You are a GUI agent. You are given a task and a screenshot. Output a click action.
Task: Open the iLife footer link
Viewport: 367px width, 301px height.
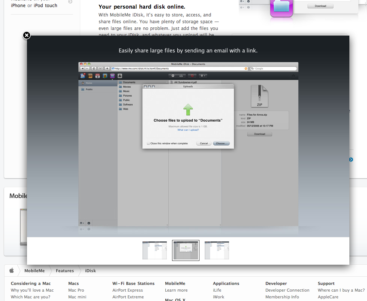[217, 290]
